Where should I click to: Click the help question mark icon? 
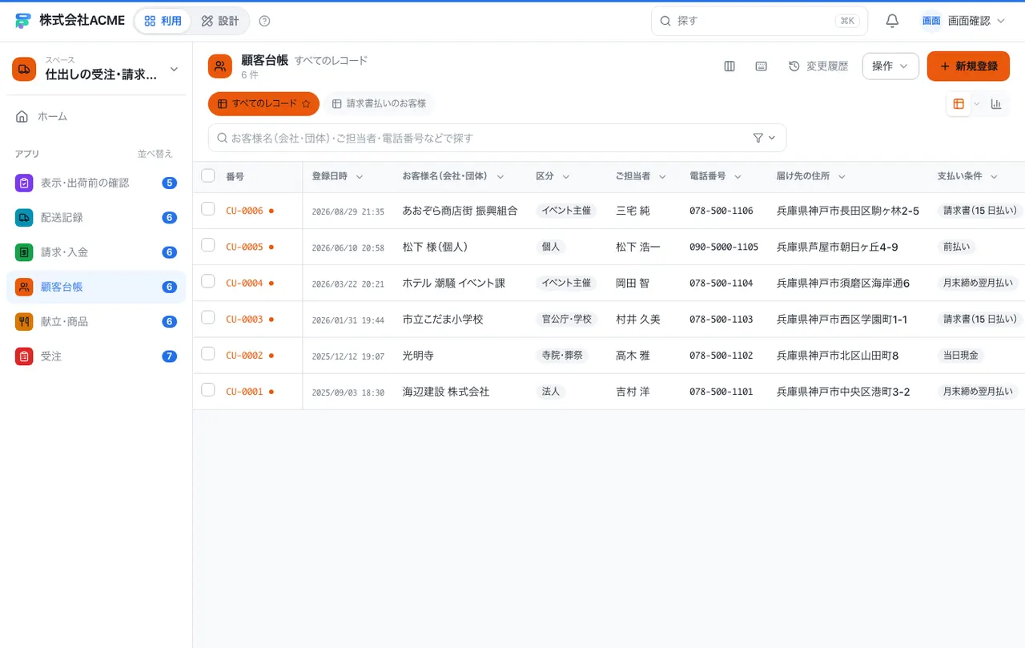click(x=265, y=21)
